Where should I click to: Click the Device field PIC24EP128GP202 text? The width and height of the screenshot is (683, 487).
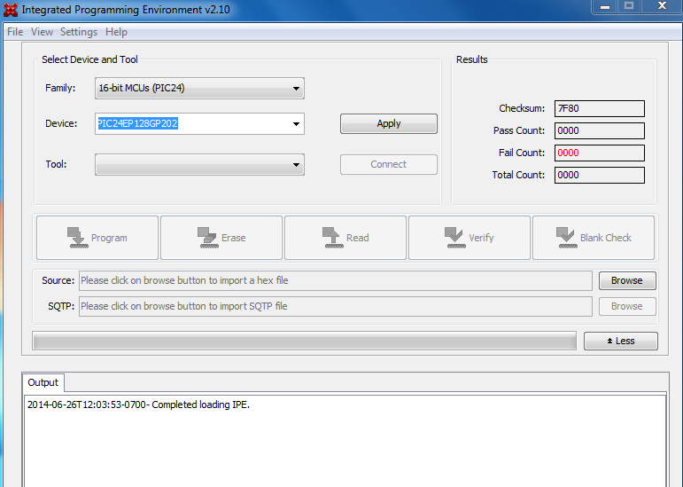(137, 124)
